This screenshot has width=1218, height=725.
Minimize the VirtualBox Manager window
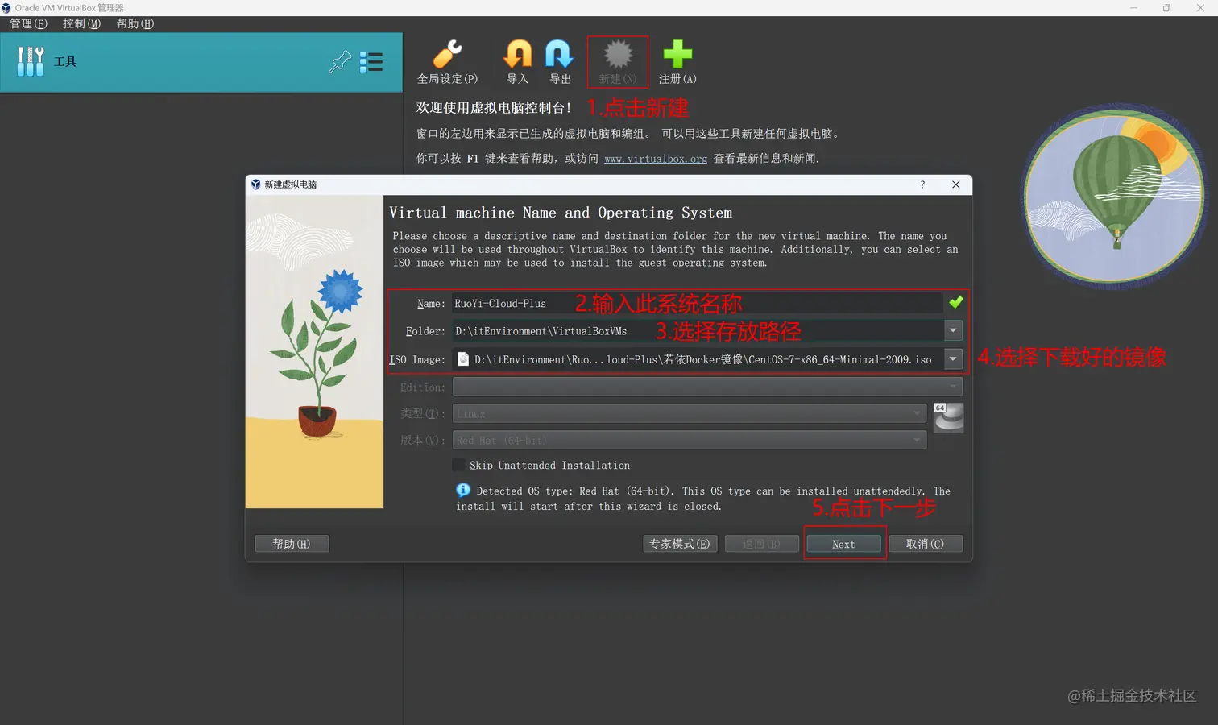(1133, 7)
